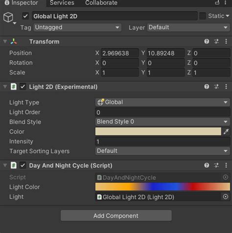
Task: Disable Light 2D component checkbox
Action: click(x=23, y=87)
